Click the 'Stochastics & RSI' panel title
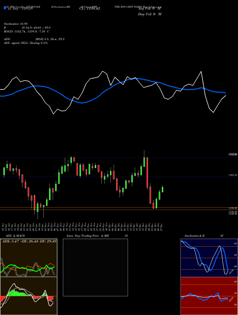The image size is (238, 315). tap(204, 236)
